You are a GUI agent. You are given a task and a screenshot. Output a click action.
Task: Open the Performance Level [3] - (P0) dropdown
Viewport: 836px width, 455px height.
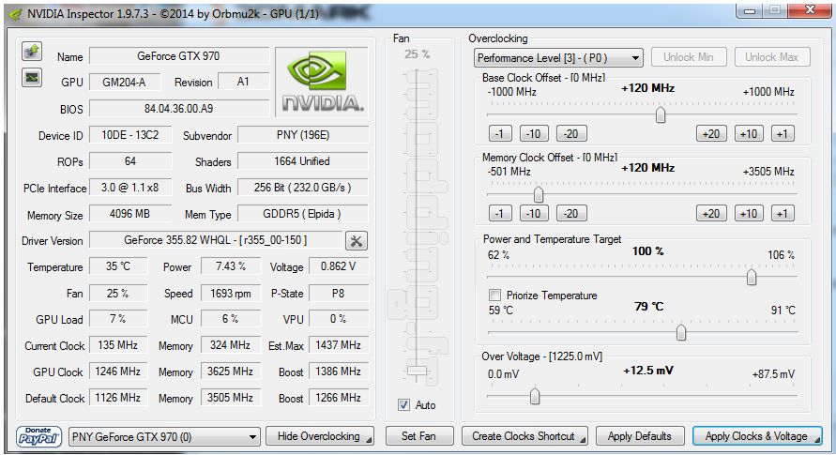click(x=558, y=57)
